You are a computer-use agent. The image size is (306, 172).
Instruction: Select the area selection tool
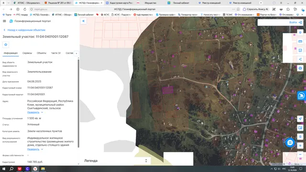300,50
